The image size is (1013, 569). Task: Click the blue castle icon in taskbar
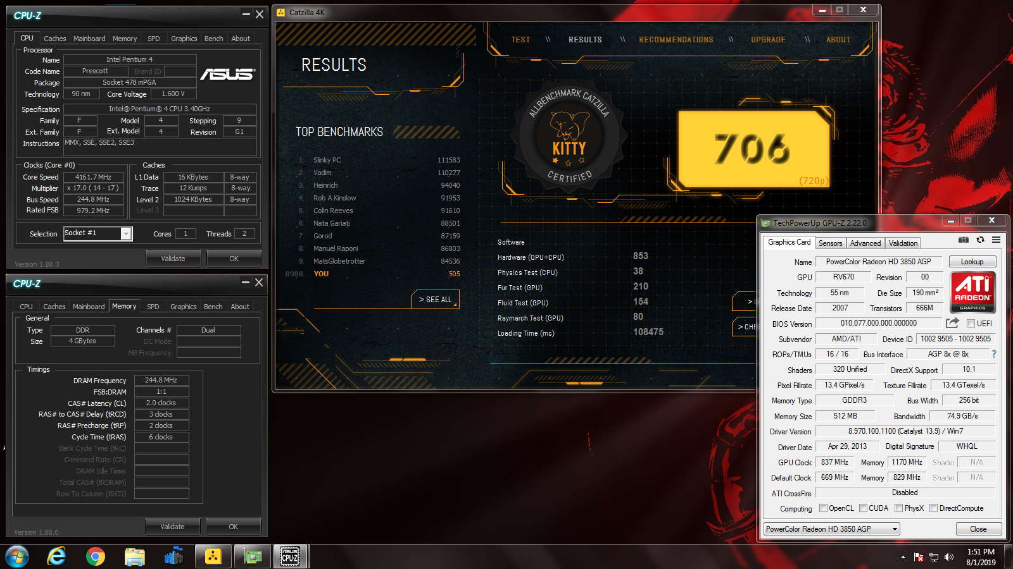pos(173,556)
